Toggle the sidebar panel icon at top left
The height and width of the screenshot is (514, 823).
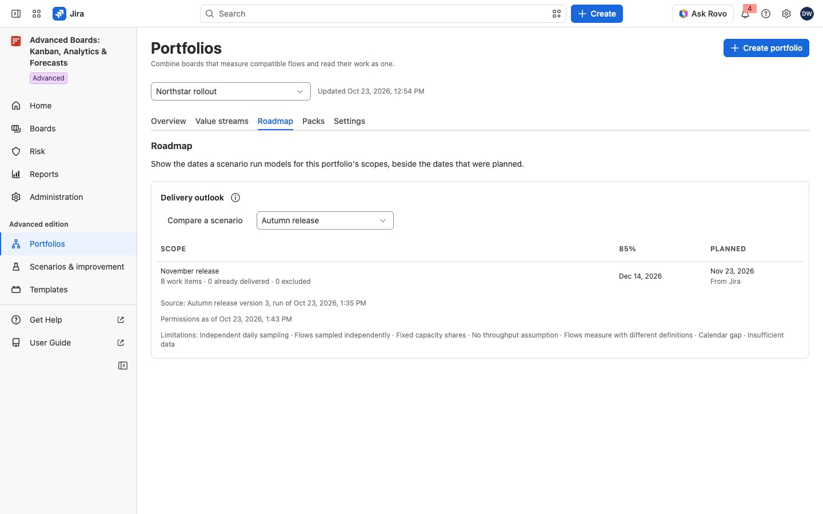coord(16,14)
